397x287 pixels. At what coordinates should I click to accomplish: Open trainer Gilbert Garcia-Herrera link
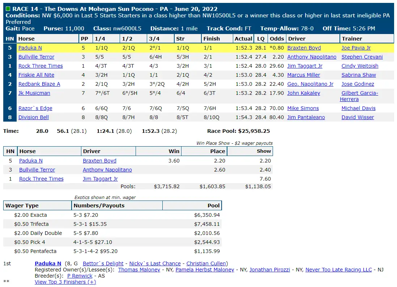(359, 96)
